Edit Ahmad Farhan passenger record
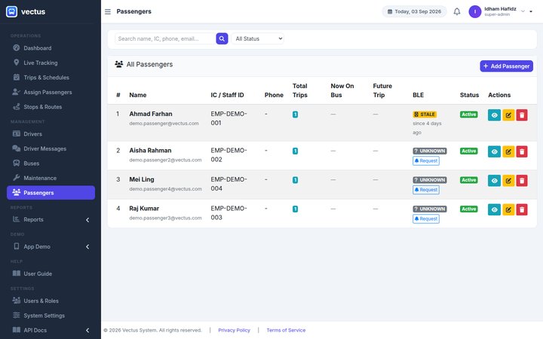 pyautogui.click(x=508, y=115)
